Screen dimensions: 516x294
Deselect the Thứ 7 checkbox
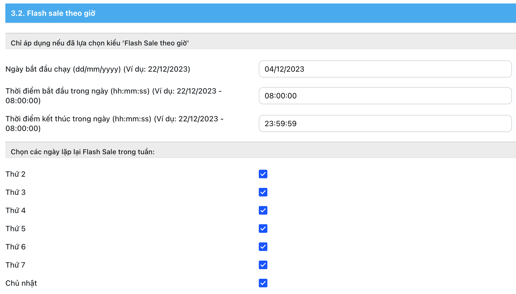coord(263,265)
